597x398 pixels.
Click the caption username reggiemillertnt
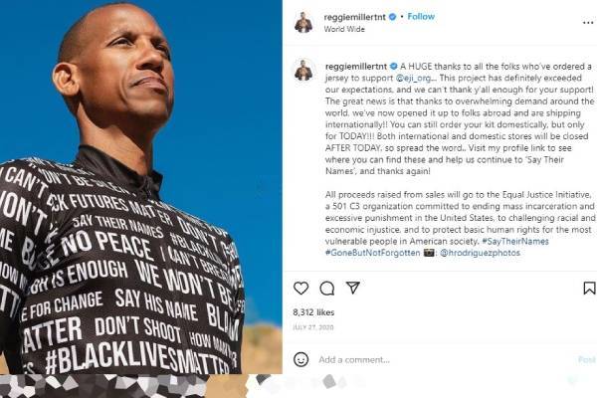[356, 67]
